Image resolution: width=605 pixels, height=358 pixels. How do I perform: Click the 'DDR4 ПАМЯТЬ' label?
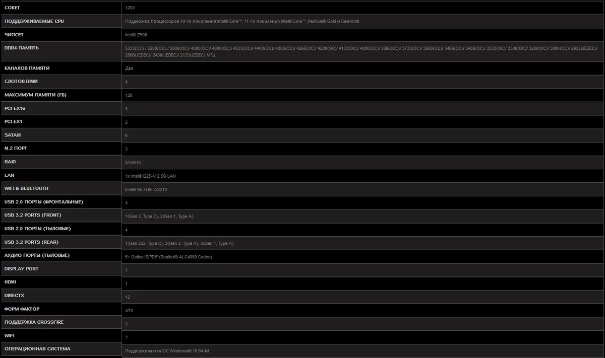click(21, 48)
